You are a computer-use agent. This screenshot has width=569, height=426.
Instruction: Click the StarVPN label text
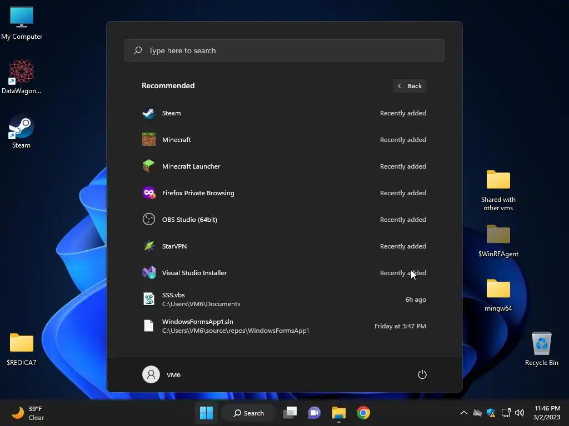174,246
